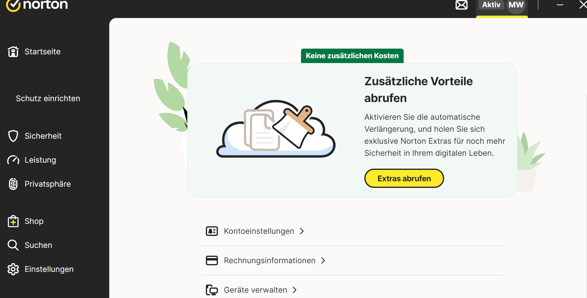Screen dimensions: 587x298
Task: Minimize the Norton window
Action: pyautogui.click(x=560, y=5)
